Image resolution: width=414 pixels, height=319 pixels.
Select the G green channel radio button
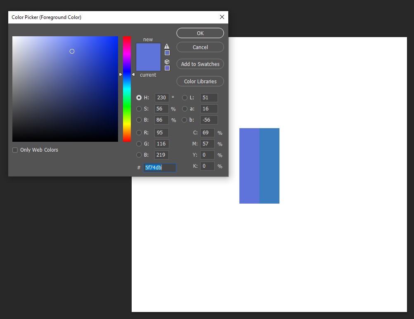[x=139, y=144]
